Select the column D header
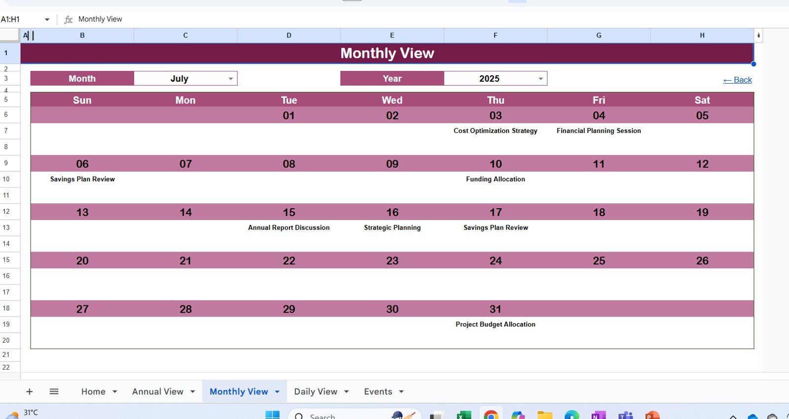Screen dimensions: 789x419 pos(289,35)
